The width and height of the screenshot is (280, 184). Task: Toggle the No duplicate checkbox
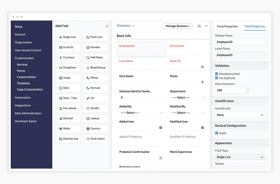click(216, 78)
